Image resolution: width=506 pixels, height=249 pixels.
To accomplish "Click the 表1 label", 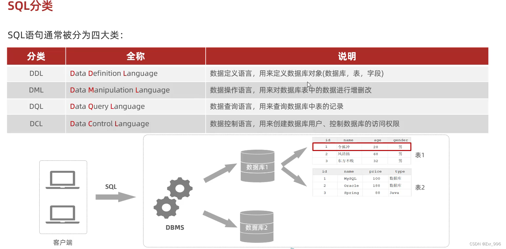I will pyautogui.click(x=420, y=155).
